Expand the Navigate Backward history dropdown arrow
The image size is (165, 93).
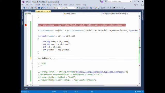click(x=26, y=8)
